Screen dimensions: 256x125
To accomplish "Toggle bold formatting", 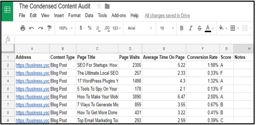I will pyautogui.click(x=182, y=28).
